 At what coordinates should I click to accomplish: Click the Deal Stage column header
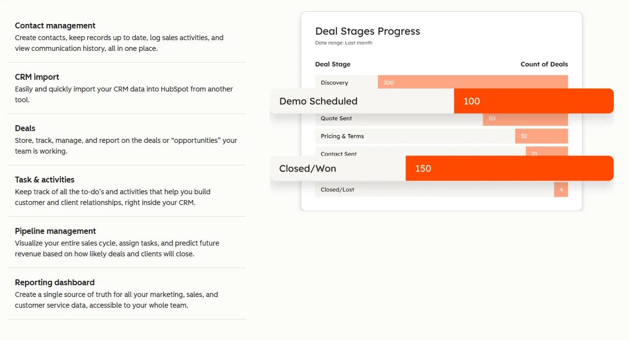click(332, 64)
